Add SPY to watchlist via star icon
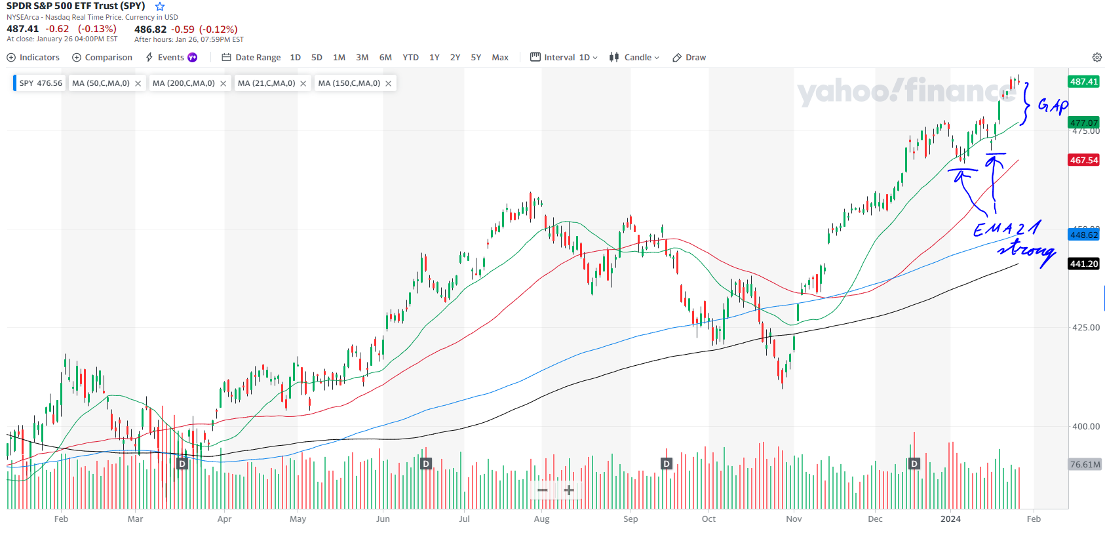The height and width of the screenshot is (533, 1105). (160, 7)
